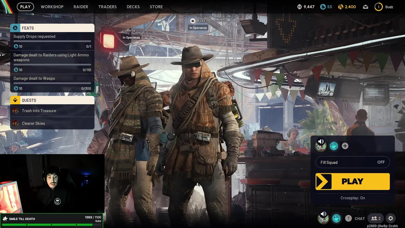Click speaker avatar in bottom social bar
The width and height of the screenshot is (405, 228).
[x=323, y=218]
